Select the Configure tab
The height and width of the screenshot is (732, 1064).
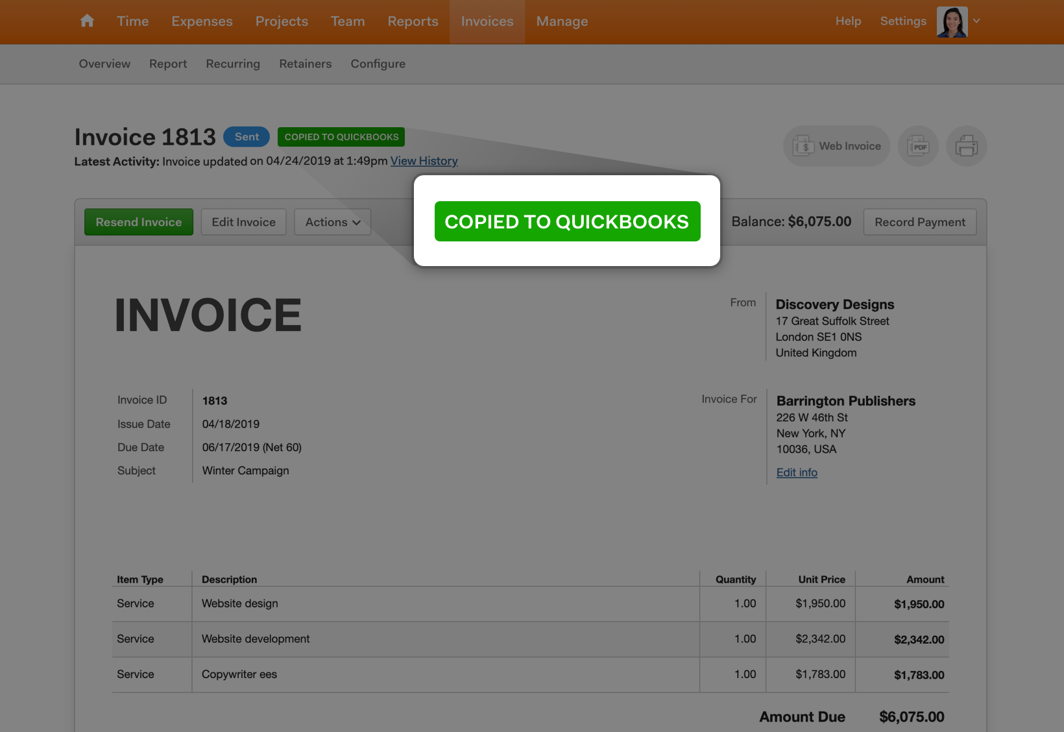[x=378, y=64]
